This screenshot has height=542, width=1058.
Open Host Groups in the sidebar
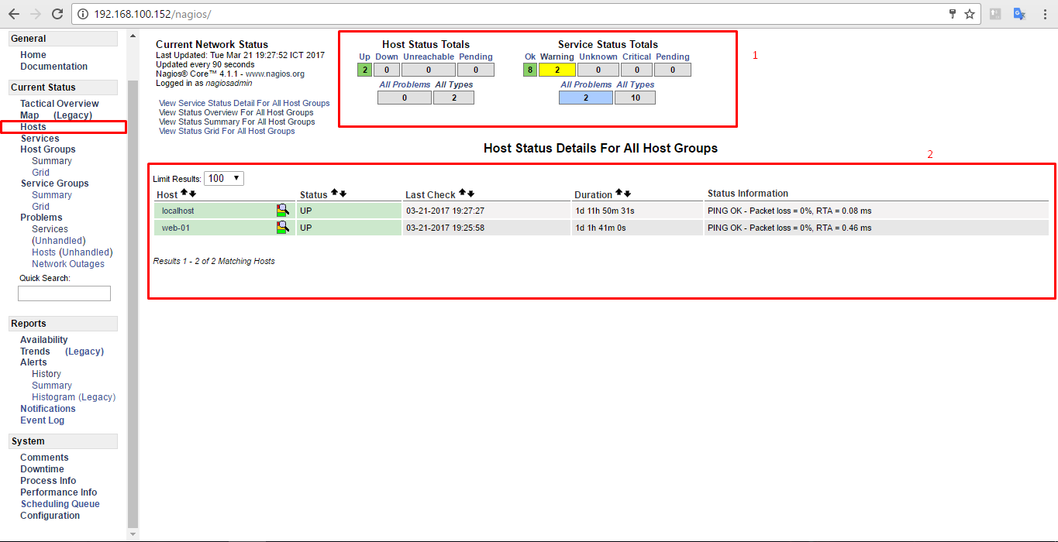(48, 149)
